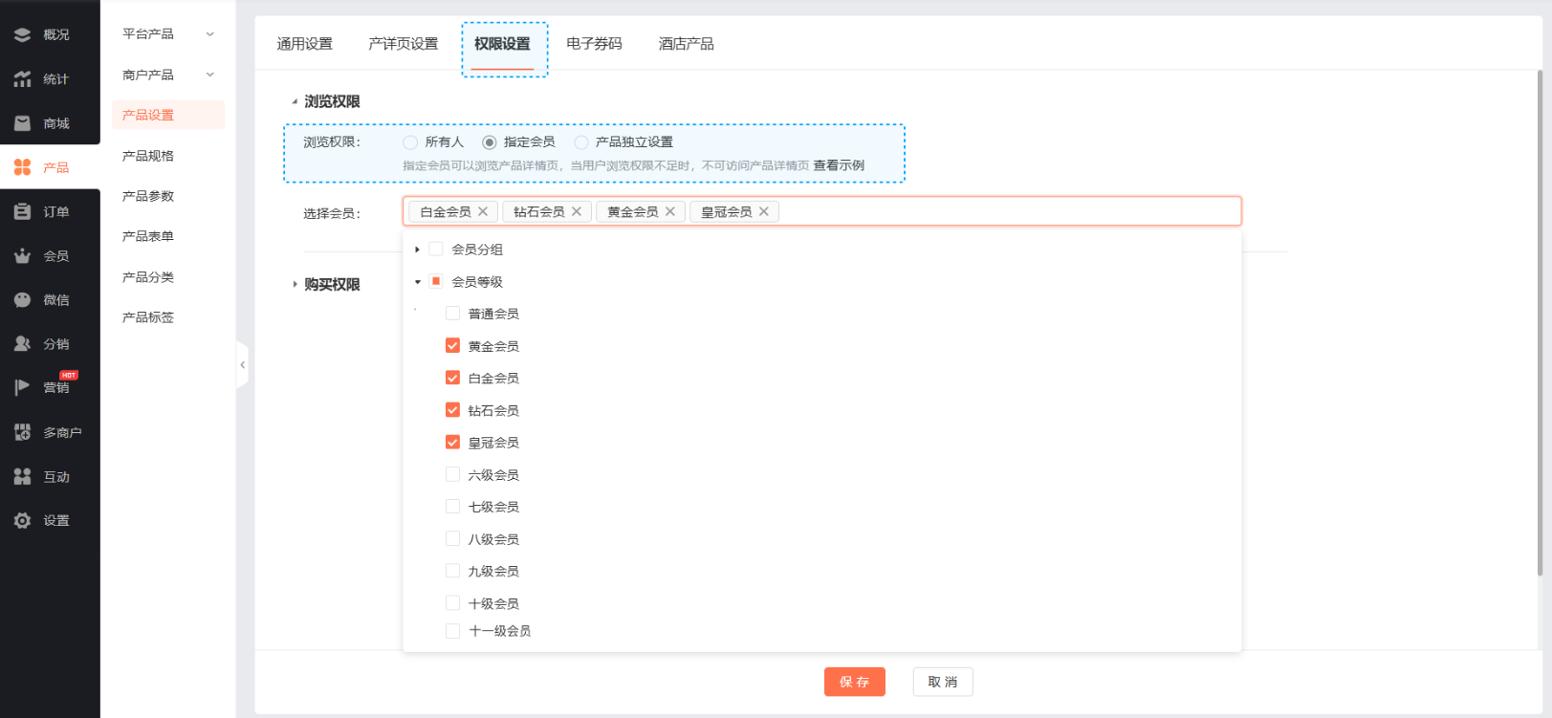Uncheck the 钻石会员 checkbox
Viewport: 1552px width, 718px height.
coord(453,409)
